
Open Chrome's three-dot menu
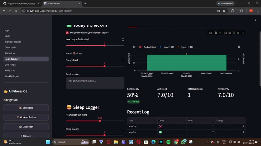(x=257, y=11)
